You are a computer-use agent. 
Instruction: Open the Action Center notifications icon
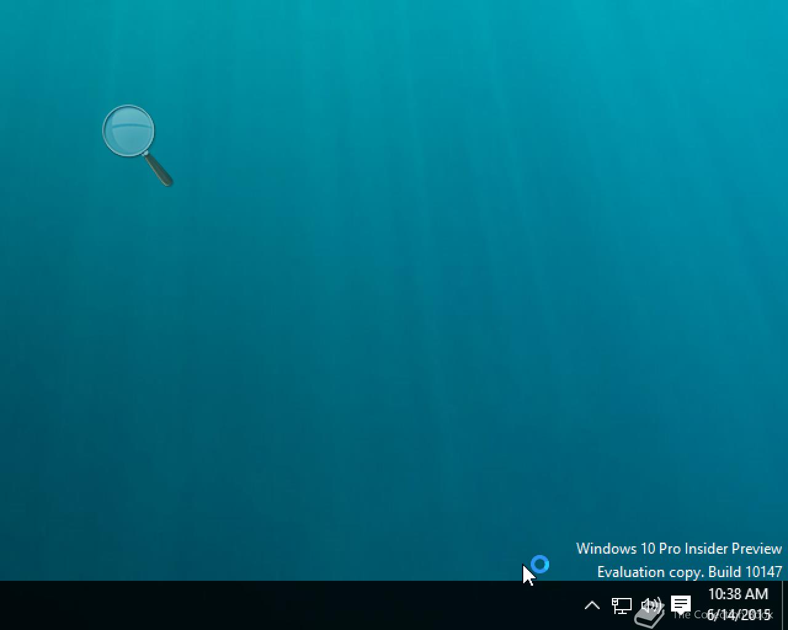(681, 605)
